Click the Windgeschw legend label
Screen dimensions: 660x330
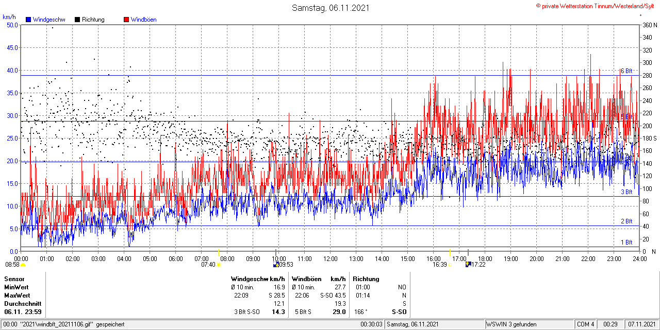point(49,20)
